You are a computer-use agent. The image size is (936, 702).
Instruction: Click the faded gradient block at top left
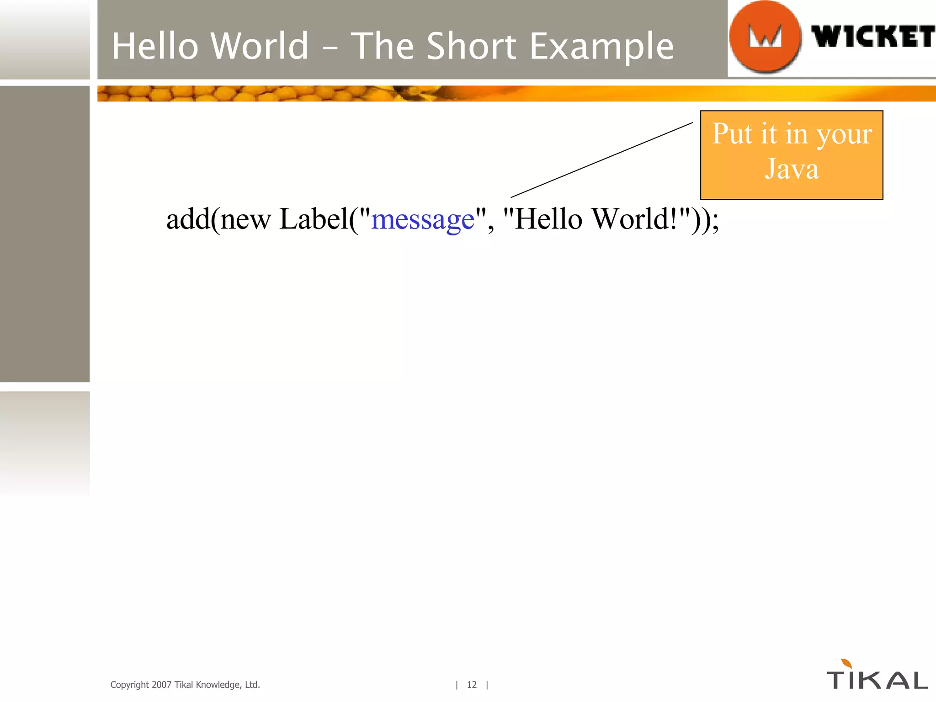click(44, 39)
